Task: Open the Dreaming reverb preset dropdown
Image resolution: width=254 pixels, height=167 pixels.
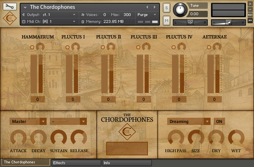Action: click(189, 121)
